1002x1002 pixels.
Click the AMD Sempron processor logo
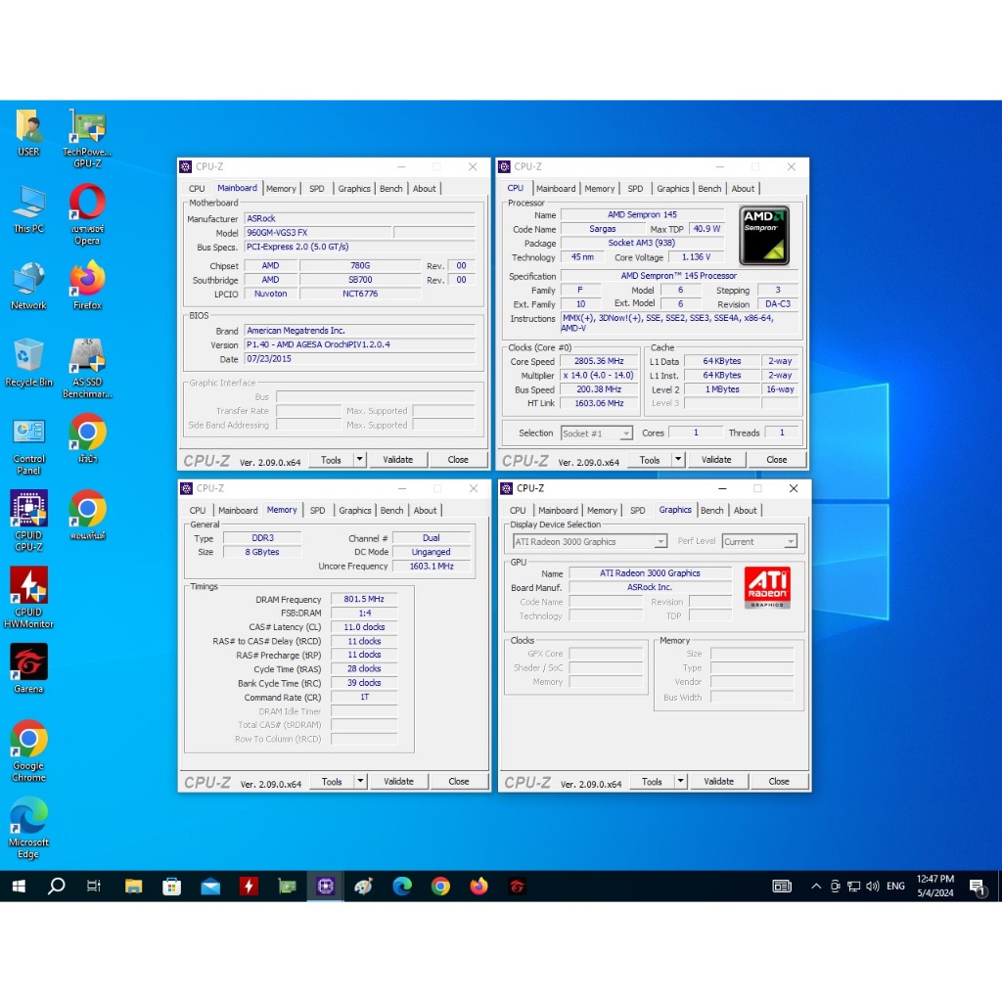[x=764, y=235]
